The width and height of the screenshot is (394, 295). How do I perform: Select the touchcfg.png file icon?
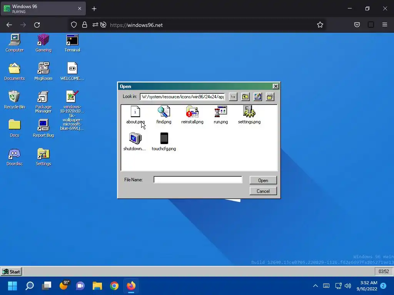tap(164, 138)
